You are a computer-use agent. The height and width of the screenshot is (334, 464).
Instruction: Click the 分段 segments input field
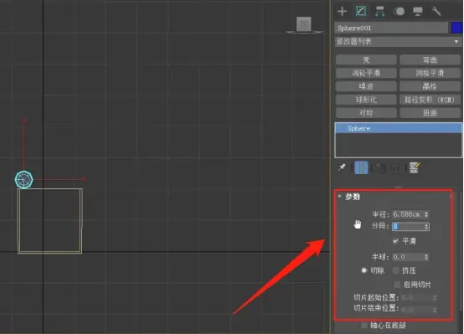pos(408,227)
